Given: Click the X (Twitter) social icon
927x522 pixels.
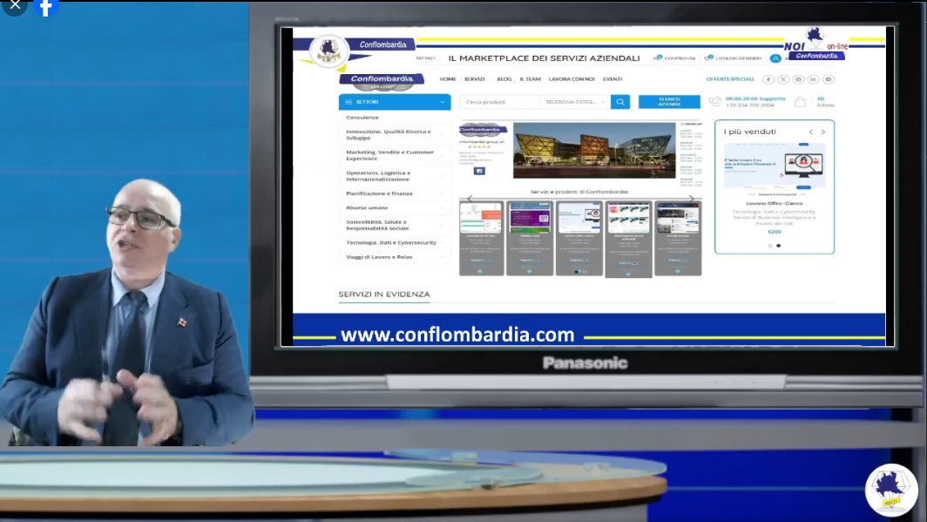Looking at the screenshot, I should coord(783,79).
